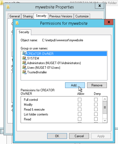Tick Allow checkbox for Full control

(79, 99)
